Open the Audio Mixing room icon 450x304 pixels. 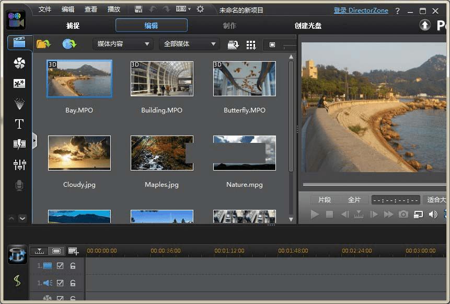(19, 165)
